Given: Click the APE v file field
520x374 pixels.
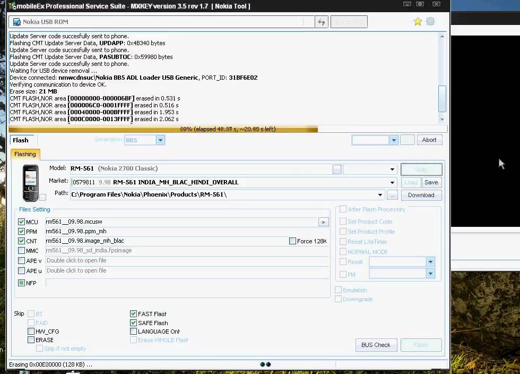Looking at the screenshot, I should 187,261.
